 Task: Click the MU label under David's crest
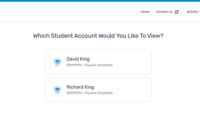click(x=57, y=65)
